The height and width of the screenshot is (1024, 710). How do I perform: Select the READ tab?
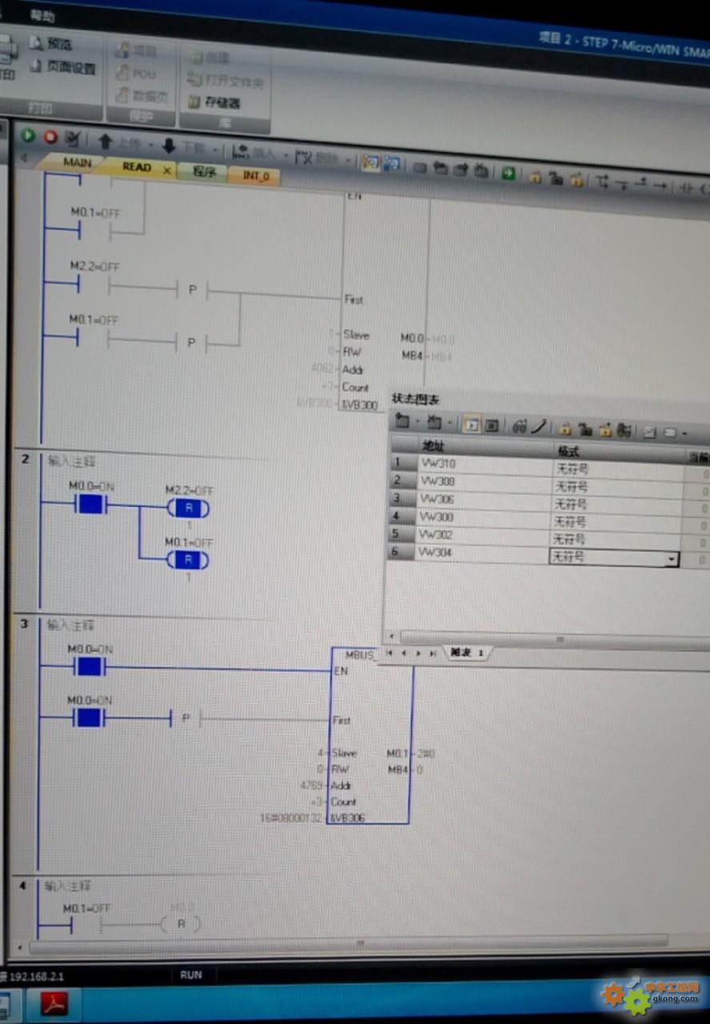tap(137, 167)
